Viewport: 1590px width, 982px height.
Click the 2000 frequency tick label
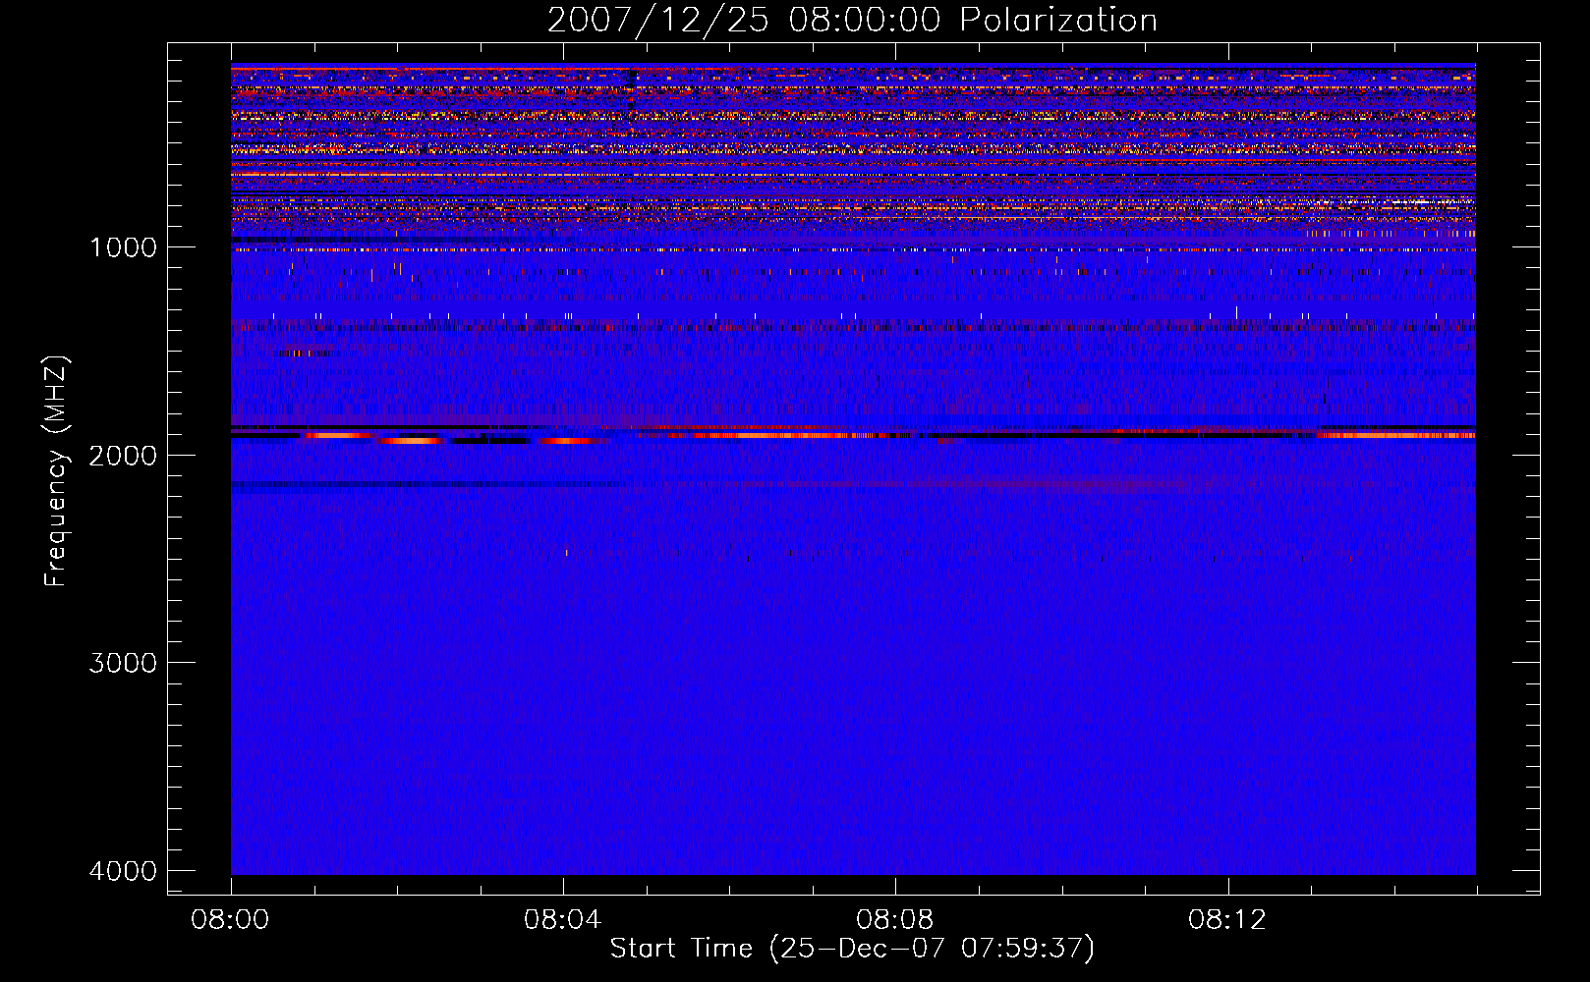click(x=123, y=456)
